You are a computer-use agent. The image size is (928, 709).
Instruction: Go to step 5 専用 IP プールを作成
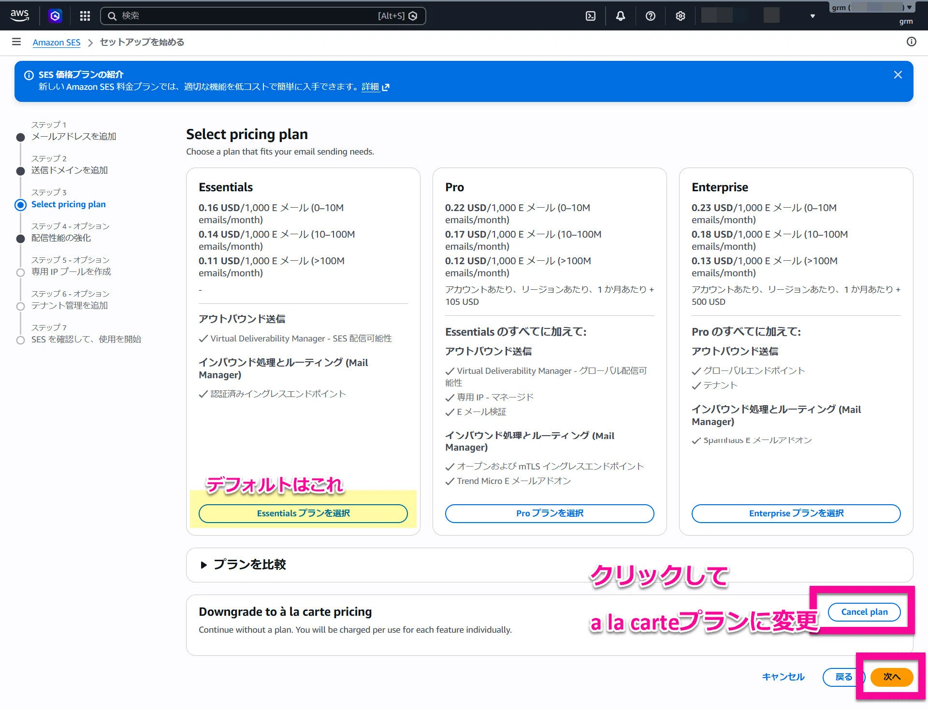click(x=71, y=272)
